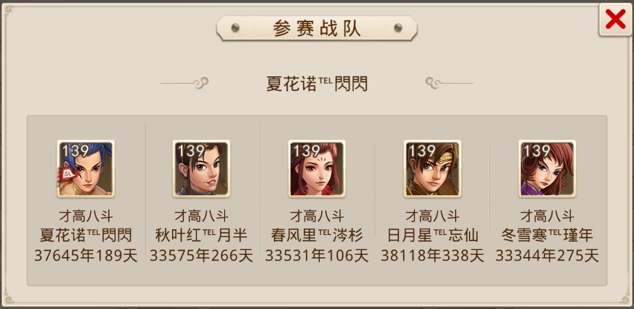Image resolution: width=634 pixels, height=309 pixels.
Task: Click the 33575年266天 text
Action: [201, 255]
